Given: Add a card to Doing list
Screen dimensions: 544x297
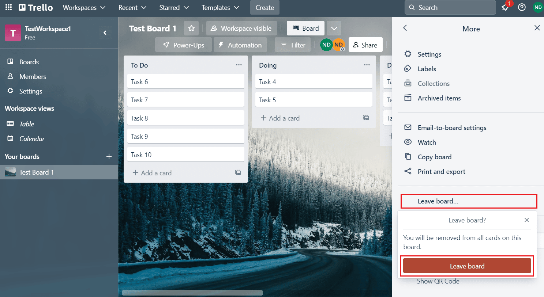Looking at the screenshot, I should (x=280, y=118).
